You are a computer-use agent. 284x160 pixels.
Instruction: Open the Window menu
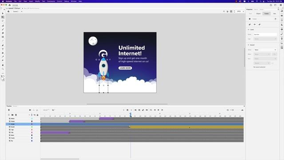(74, 1)
